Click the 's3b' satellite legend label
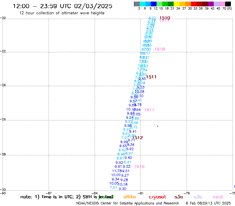This screenshot has width=235, height=206. click(198, 197)
